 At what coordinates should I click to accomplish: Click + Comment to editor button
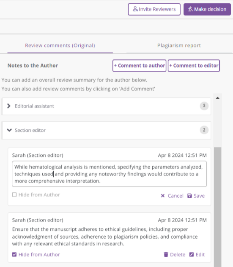pyautogui.click(x=194, y=65)
